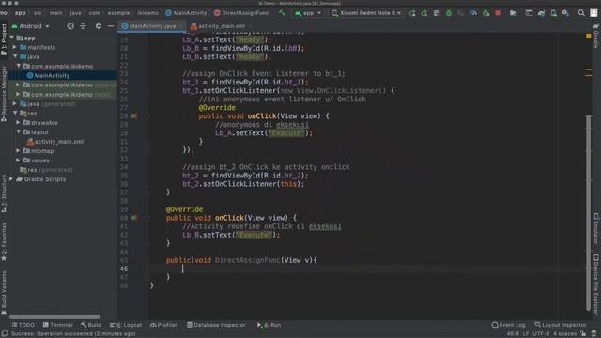Click the Search Everywhere magnifier icon
The width and height of the screenshot is (601, 338).
click(581, 13)
